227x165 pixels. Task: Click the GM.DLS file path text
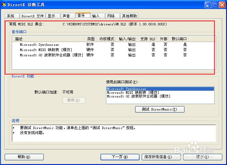pos(115,24)
